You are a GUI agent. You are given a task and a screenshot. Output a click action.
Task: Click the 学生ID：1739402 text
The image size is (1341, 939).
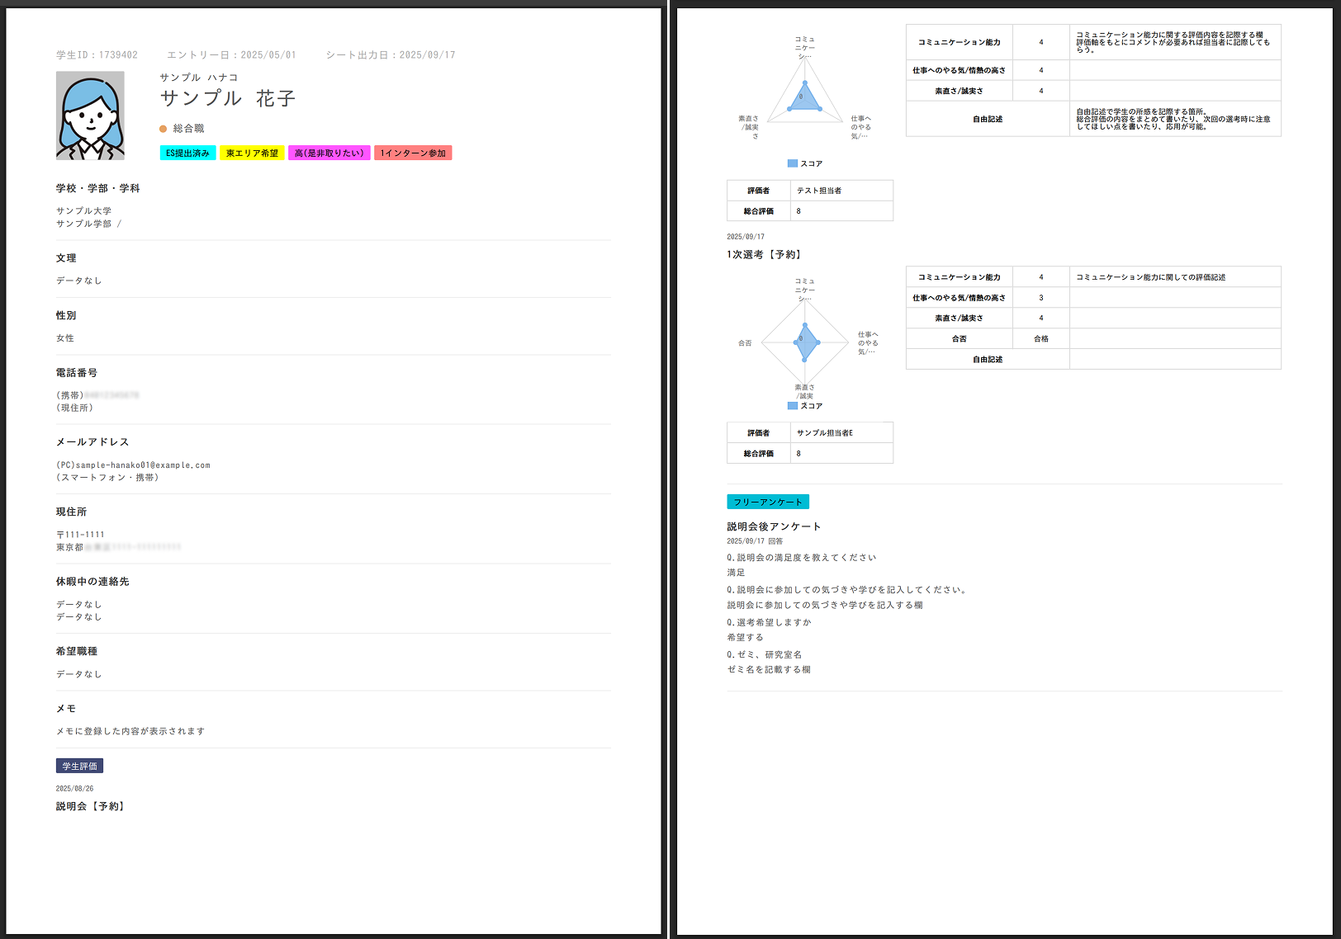[x=97, y=55]
